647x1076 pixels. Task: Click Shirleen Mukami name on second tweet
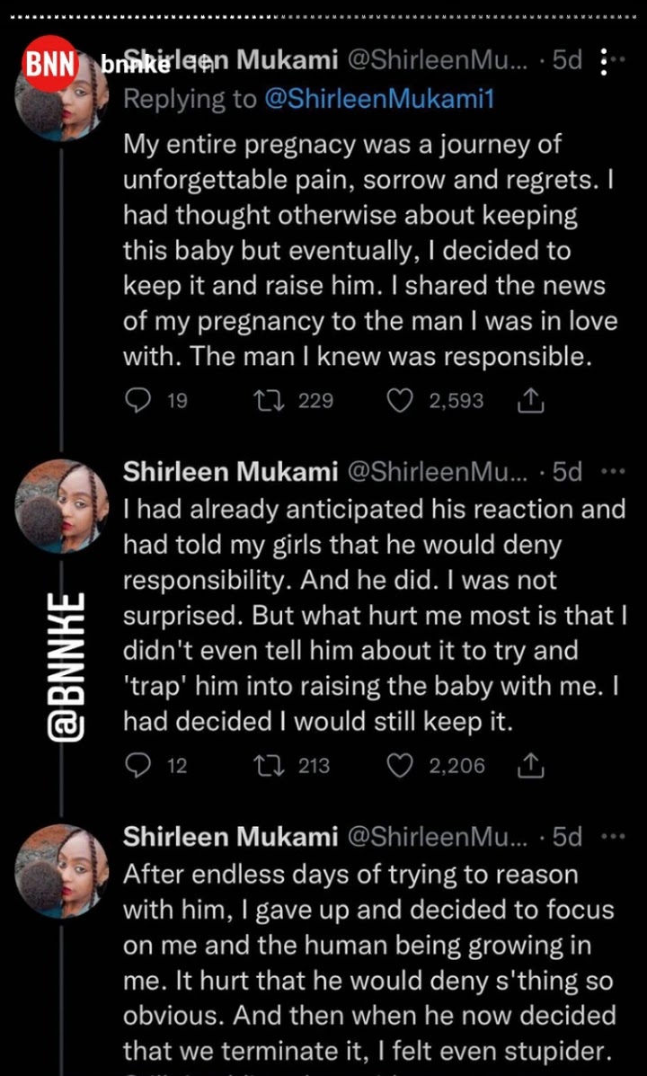(230, 472)
